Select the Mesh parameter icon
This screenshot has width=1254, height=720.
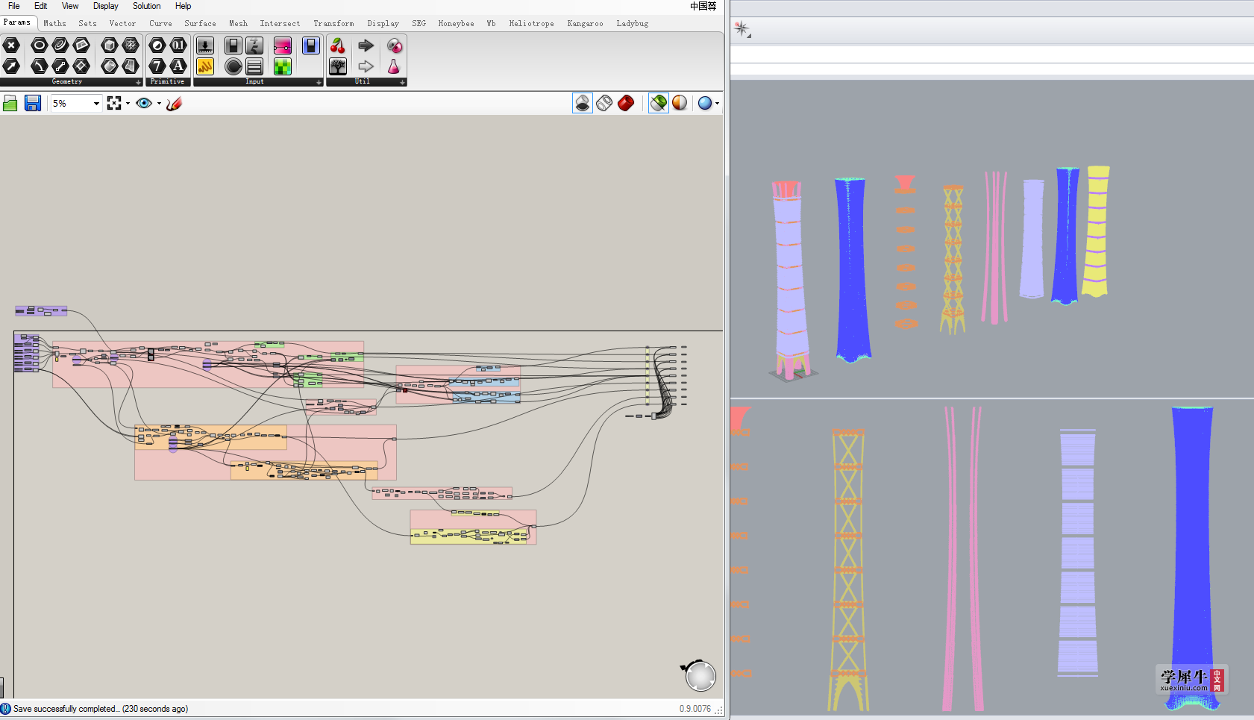point(131,46)
